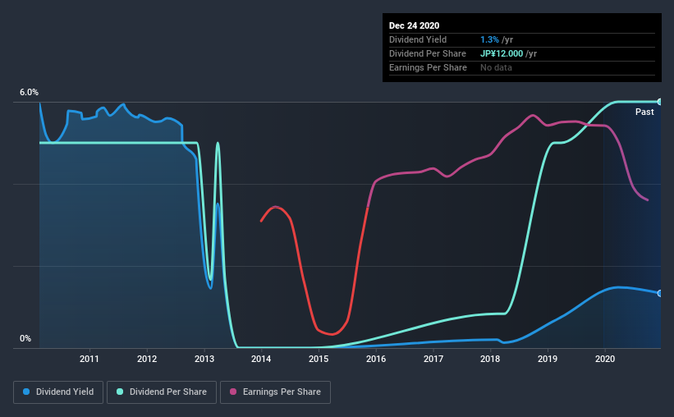Click the tooltip 'Earnings Per Share' row label
The image size is (674, 417).
[428, 67]
